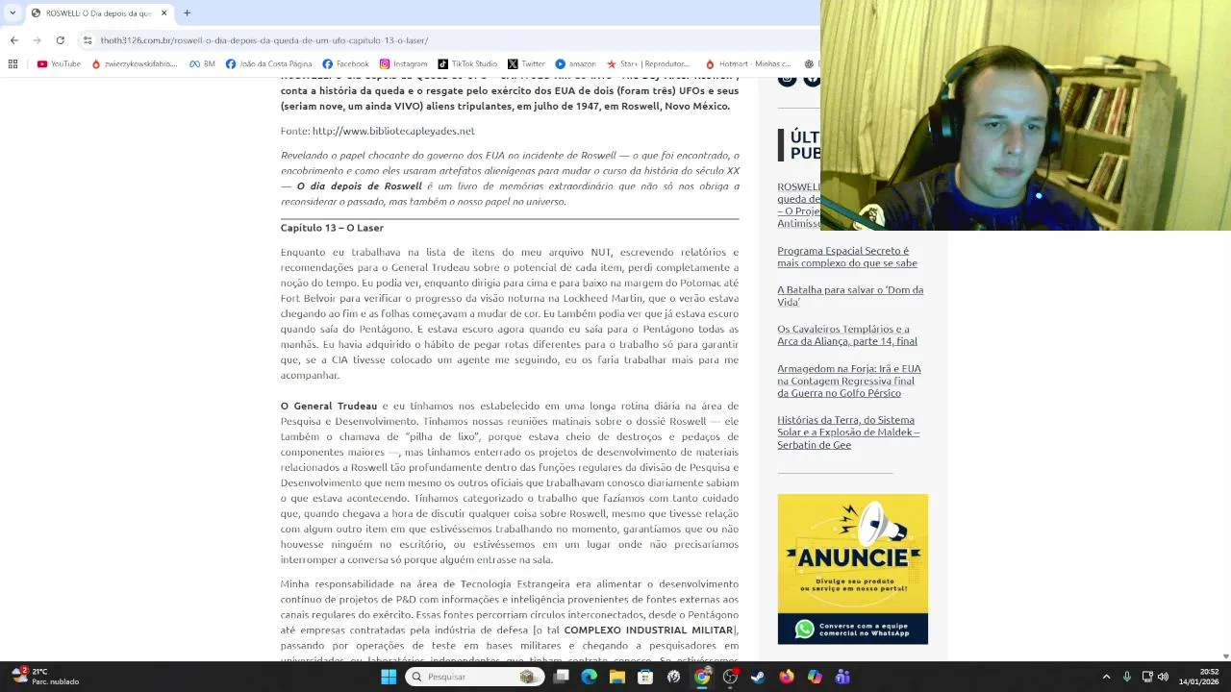Close the ROSWELL browser tab
The height and width of the screenshot is (692, 1231).
coord(163,12)
